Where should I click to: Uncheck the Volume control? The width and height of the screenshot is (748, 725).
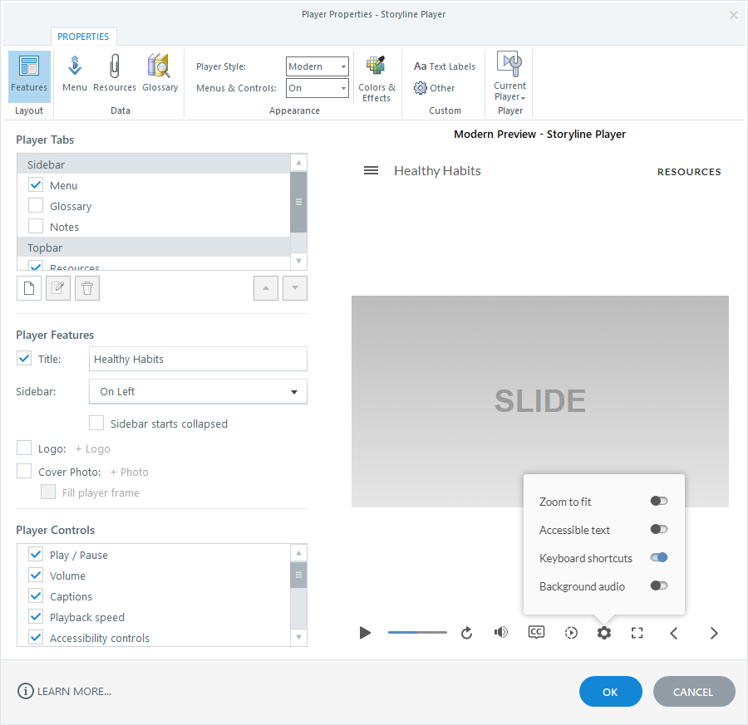pyautogui.click(x=36, y=576)
